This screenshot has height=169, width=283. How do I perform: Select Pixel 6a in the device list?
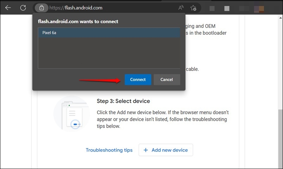tap(109, 33)
